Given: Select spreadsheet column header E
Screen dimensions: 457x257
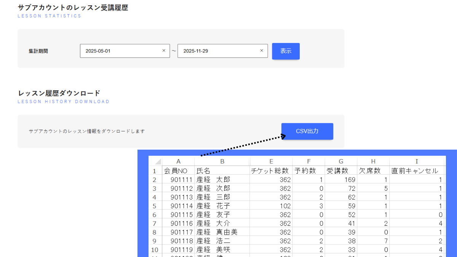Looking at the screenshot, I should point(271,161).
